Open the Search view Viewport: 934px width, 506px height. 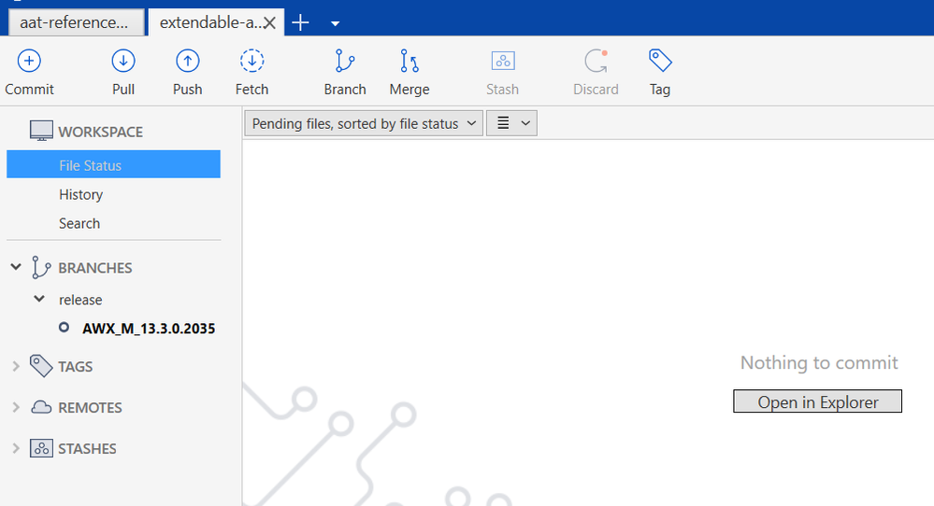pos(79,223)
